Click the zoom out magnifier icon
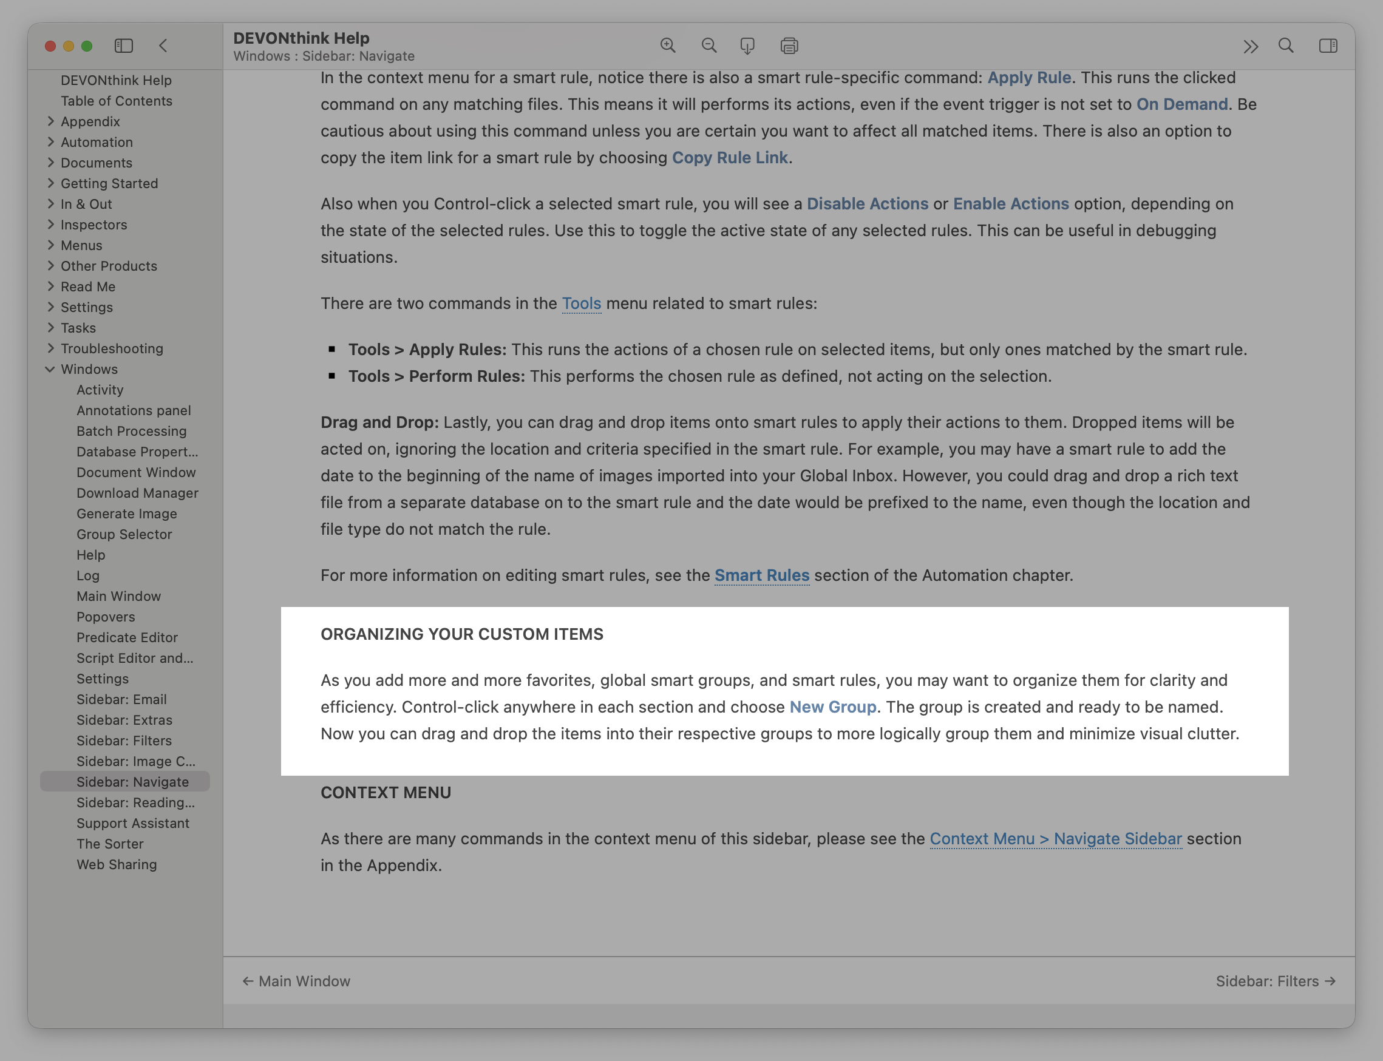1383x1061 pixels. (x=708, y=46)
